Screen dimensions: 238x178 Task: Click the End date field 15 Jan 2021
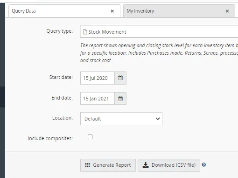[98, 99]
